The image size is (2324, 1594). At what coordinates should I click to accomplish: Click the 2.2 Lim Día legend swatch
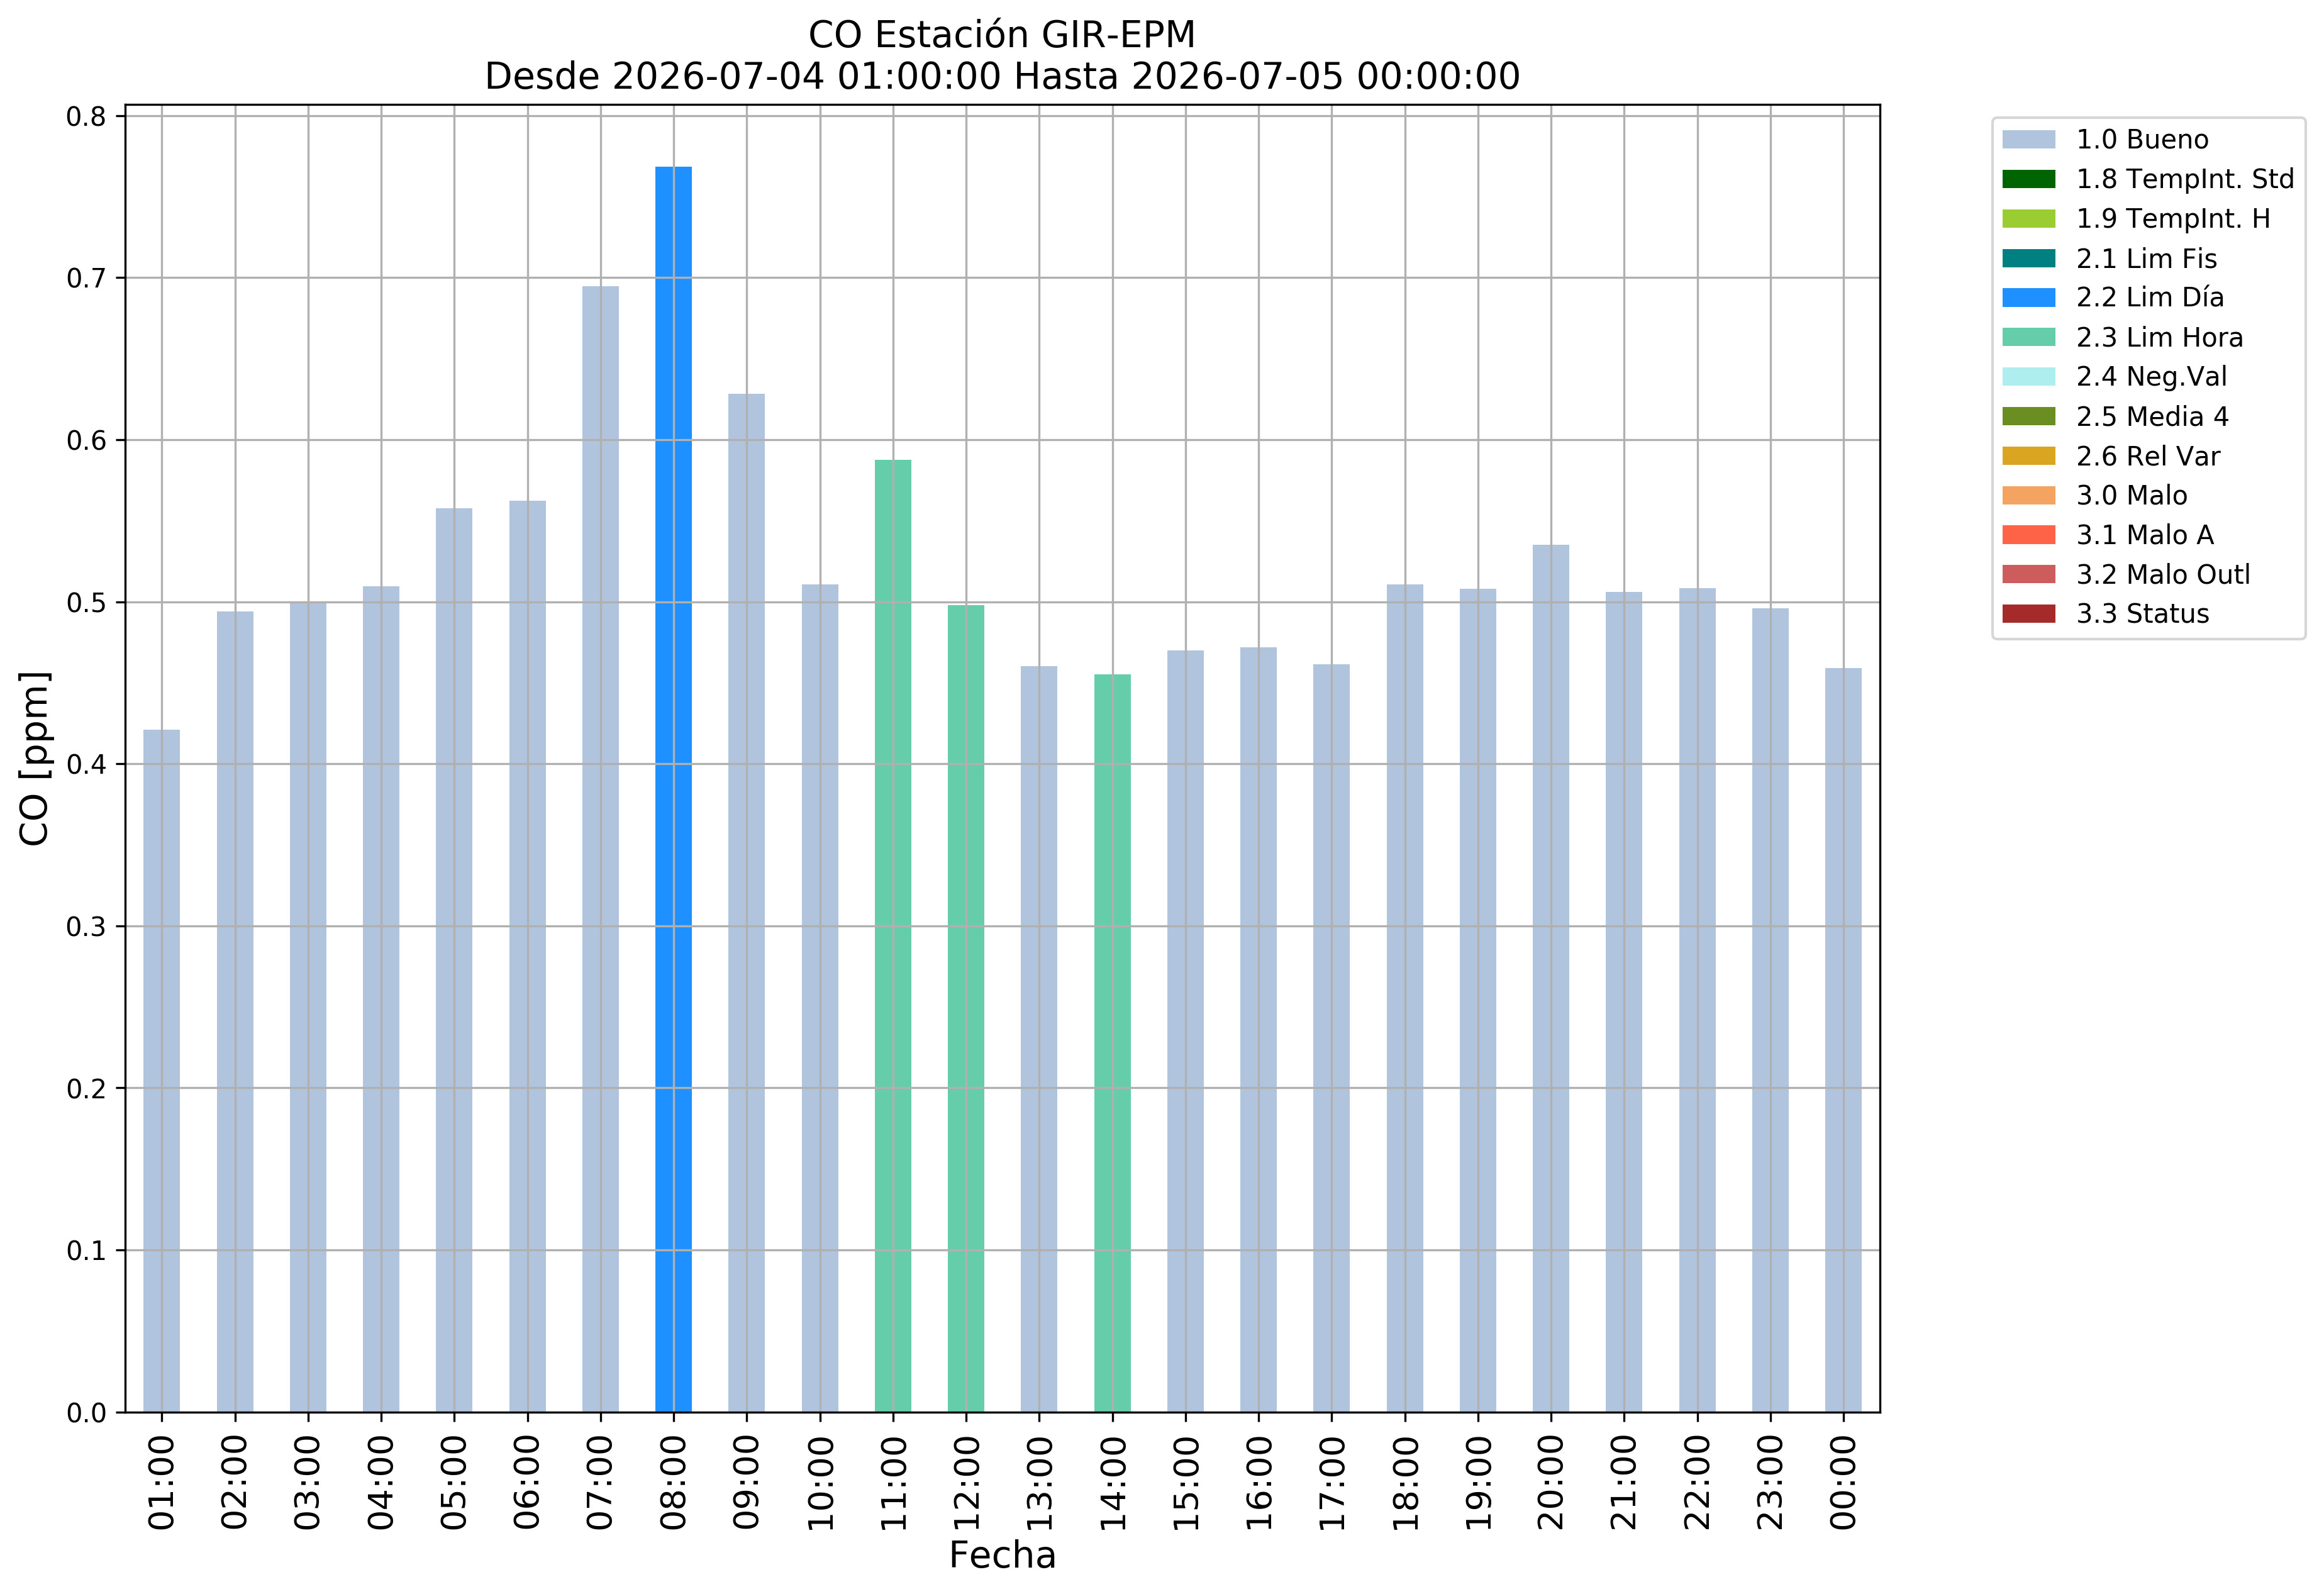[x=2028, y=298]
